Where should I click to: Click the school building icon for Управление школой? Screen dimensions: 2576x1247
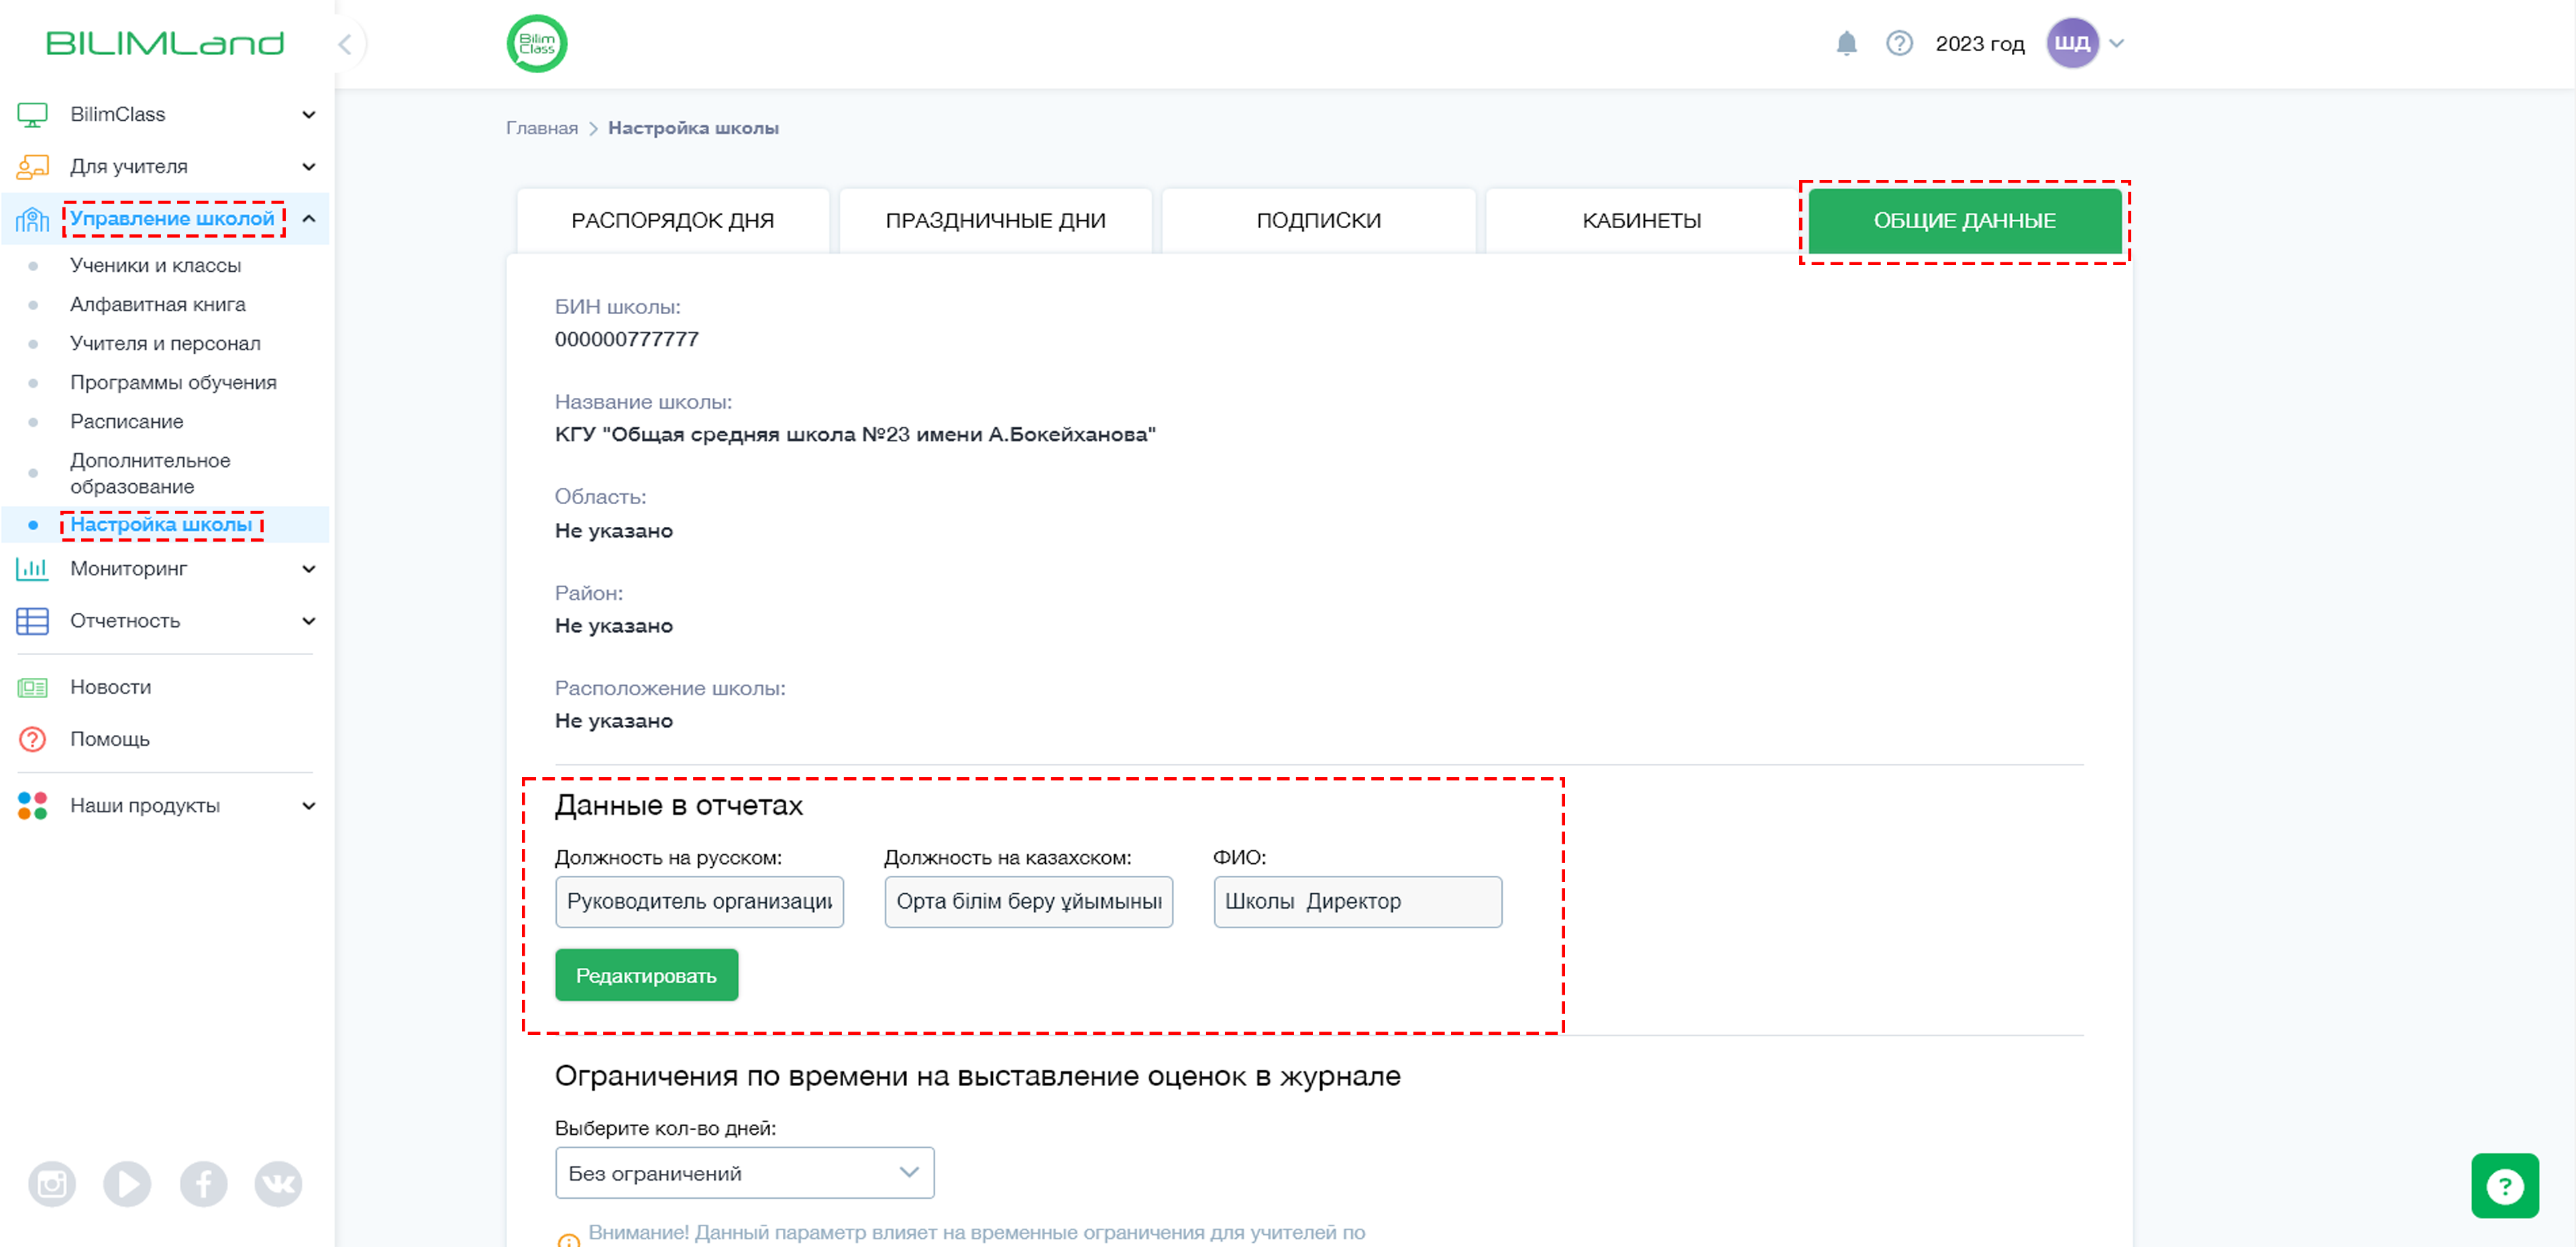(x=32, y=218)
